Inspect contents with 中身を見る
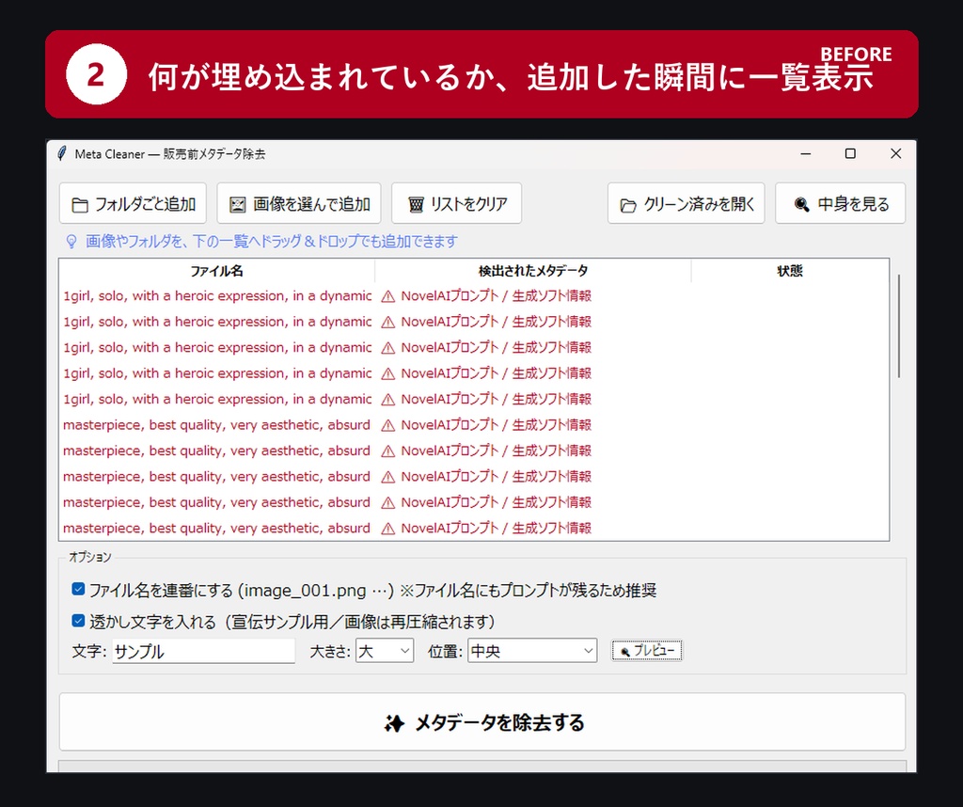 coord(840,203)
